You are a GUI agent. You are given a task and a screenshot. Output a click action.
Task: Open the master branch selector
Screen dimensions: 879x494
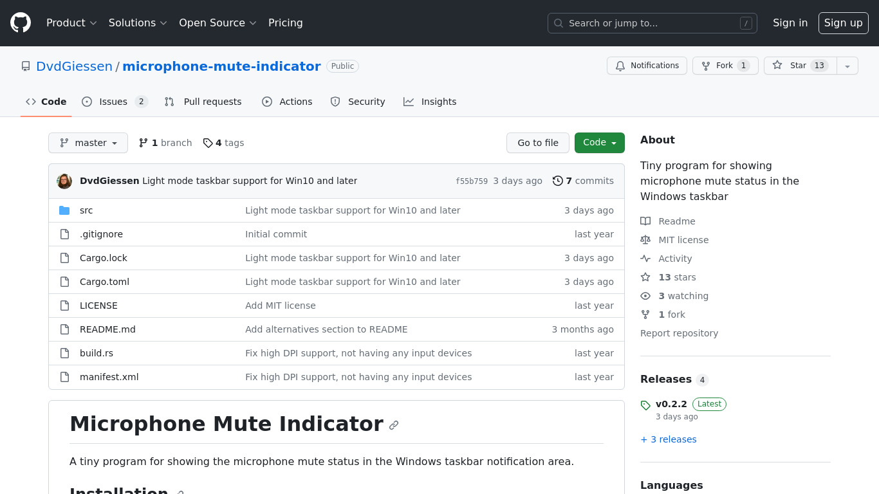point(88,143)
